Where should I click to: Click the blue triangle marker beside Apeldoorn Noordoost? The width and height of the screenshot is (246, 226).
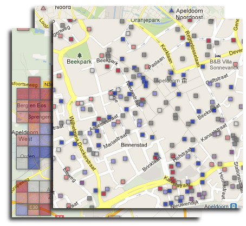tap(171, 10)
